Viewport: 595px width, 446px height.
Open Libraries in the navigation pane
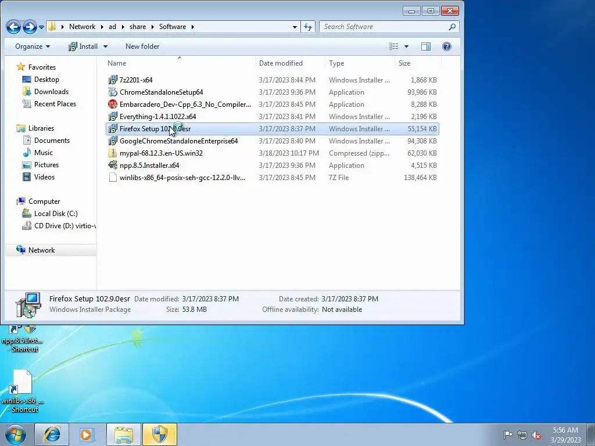(x=41, y=128)
